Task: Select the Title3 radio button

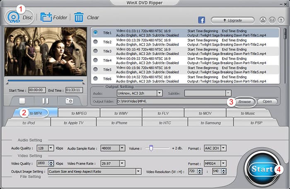Action: click(95, 51)
